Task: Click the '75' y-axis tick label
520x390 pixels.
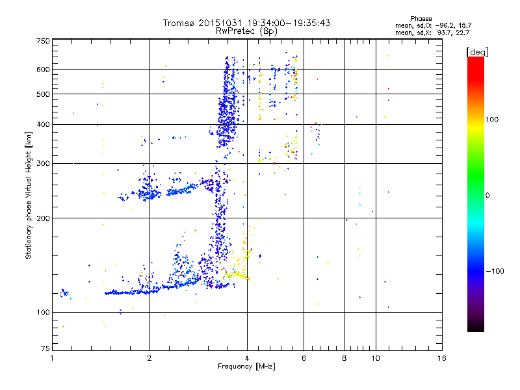Action: tap(45, 348)
